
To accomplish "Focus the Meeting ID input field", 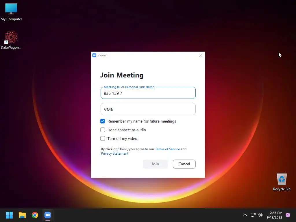I will pos(148,93).
